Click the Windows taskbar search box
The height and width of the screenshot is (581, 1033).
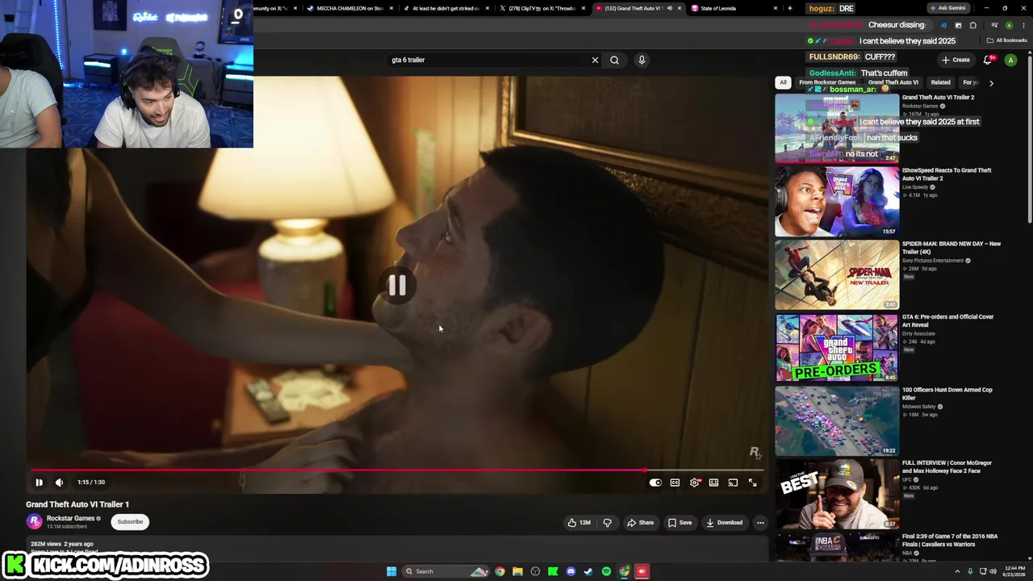pyautogui.click(x=446, y=571)
